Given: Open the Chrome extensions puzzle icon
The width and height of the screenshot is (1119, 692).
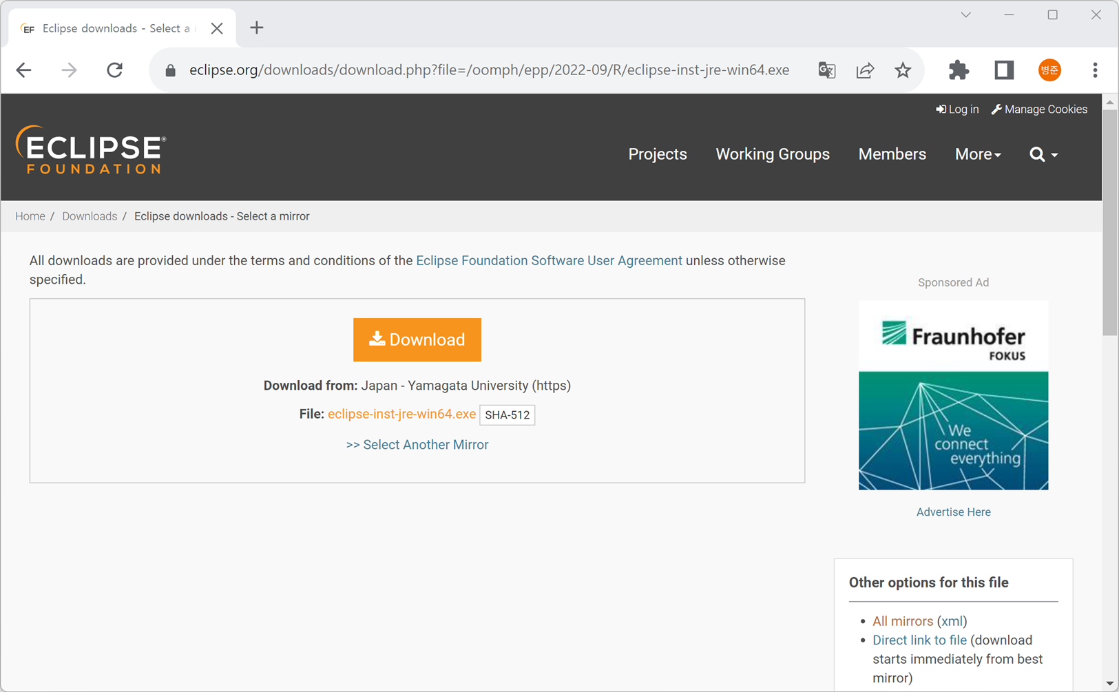Looking at the screenshot, I should [x=959, y=70].
